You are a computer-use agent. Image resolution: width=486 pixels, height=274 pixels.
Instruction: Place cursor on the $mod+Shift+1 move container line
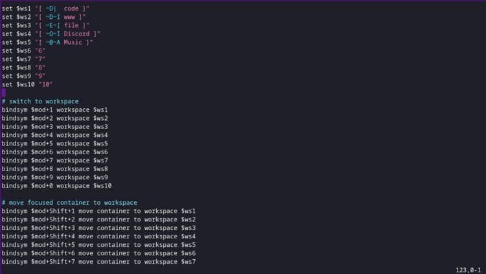click(98, 211)
